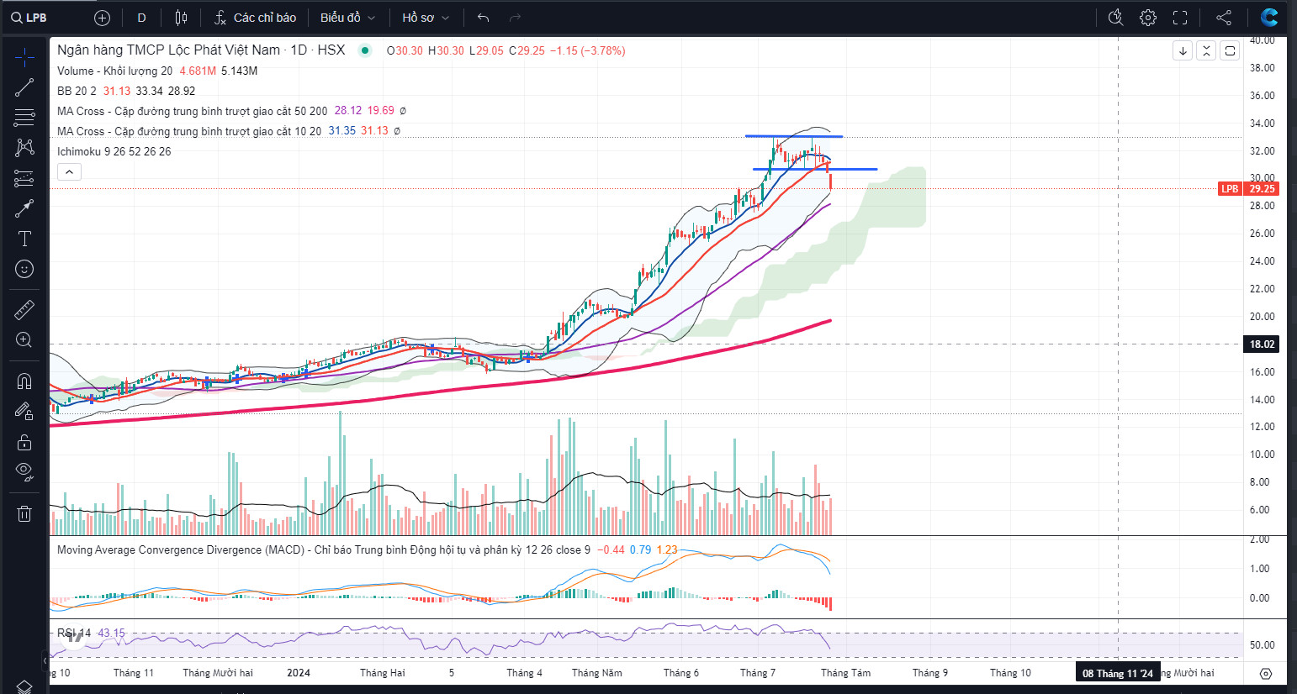The width and height of the screenshot is (1297, 694).
Task: Open chart settings gear in top bar
Action: 1148,18
